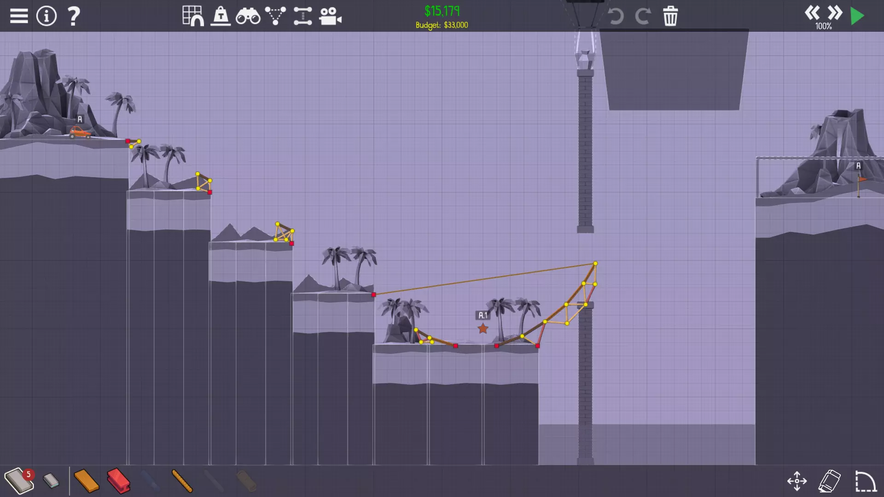The image size is (884, 497).
Task: Toggle the stress weight display icon
Action: 221,16
